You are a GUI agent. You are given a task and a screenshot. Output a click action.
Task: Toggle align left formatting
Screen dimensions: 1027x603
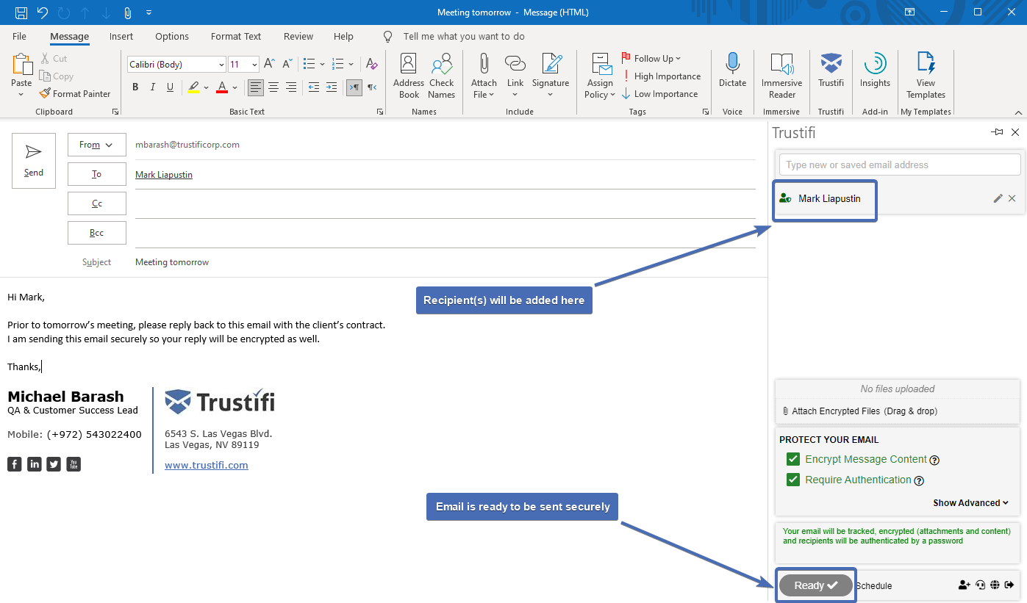tap(256, 87)
